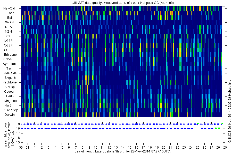Click the day 29 tick label on x-axis
The width and height of the screenshot is (232, 154).
225,148
